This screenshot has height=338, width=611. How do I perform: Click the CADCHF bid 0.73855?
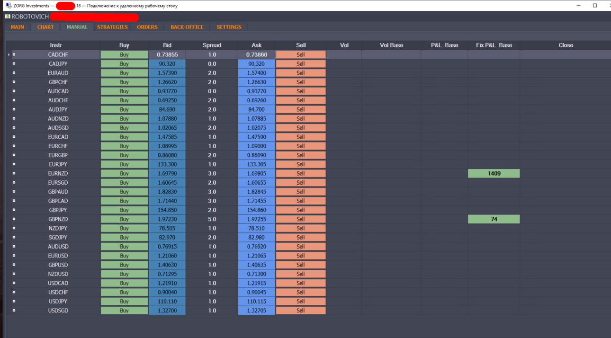click(x=167, y=54)
